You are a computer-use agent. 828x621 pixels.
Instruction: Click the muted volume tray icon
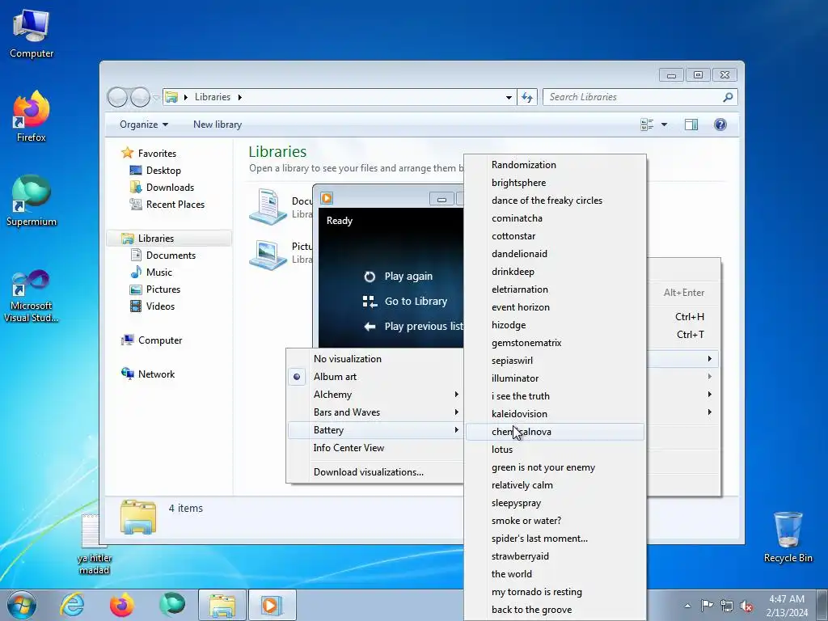pyautogui.click(x=746, y=606)
